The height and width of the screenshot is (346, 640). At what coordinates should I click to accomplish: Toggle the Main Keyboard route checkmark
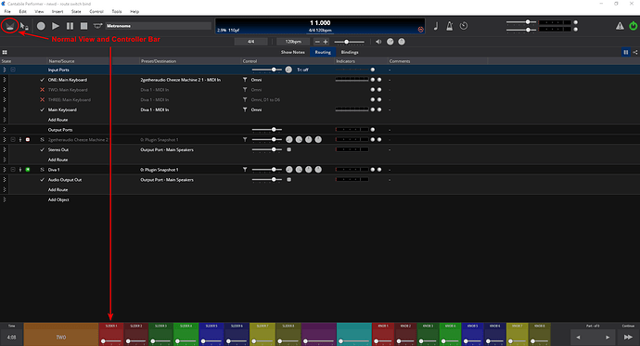pos(42,109)
